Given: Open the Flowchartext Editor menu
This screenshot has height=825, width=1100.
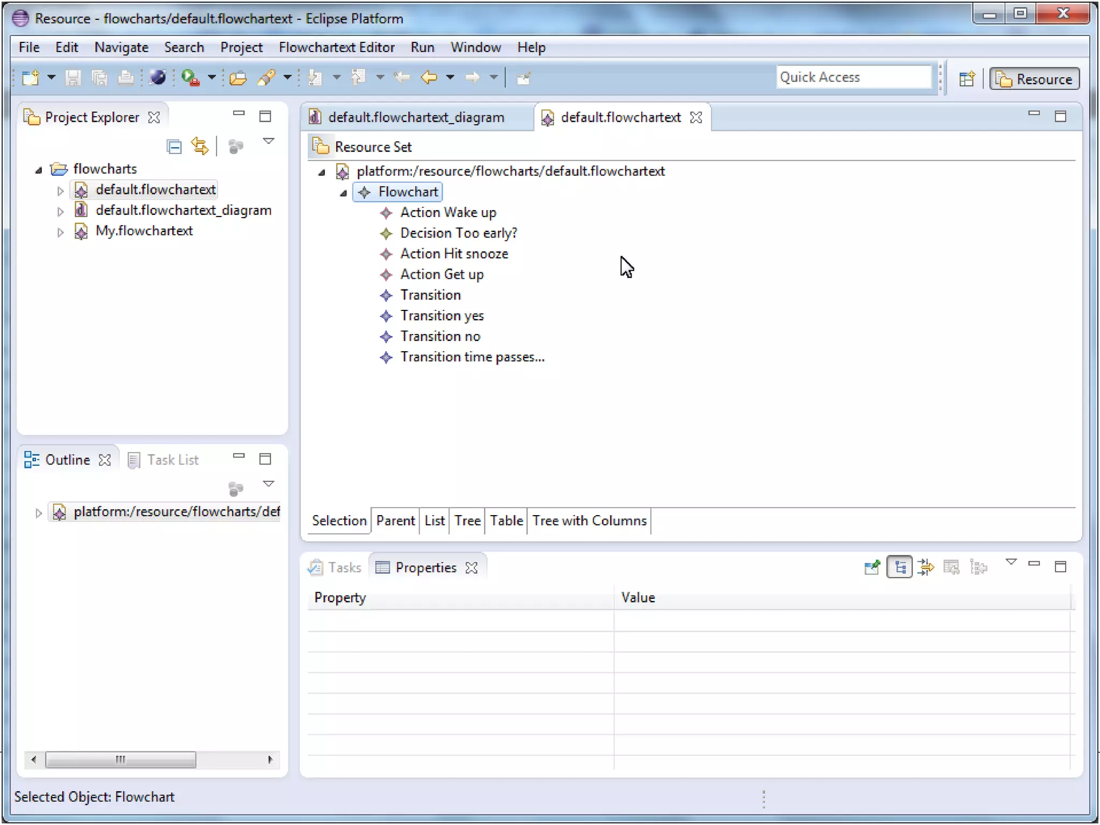Looking at the screenshot, I should 336,47.
